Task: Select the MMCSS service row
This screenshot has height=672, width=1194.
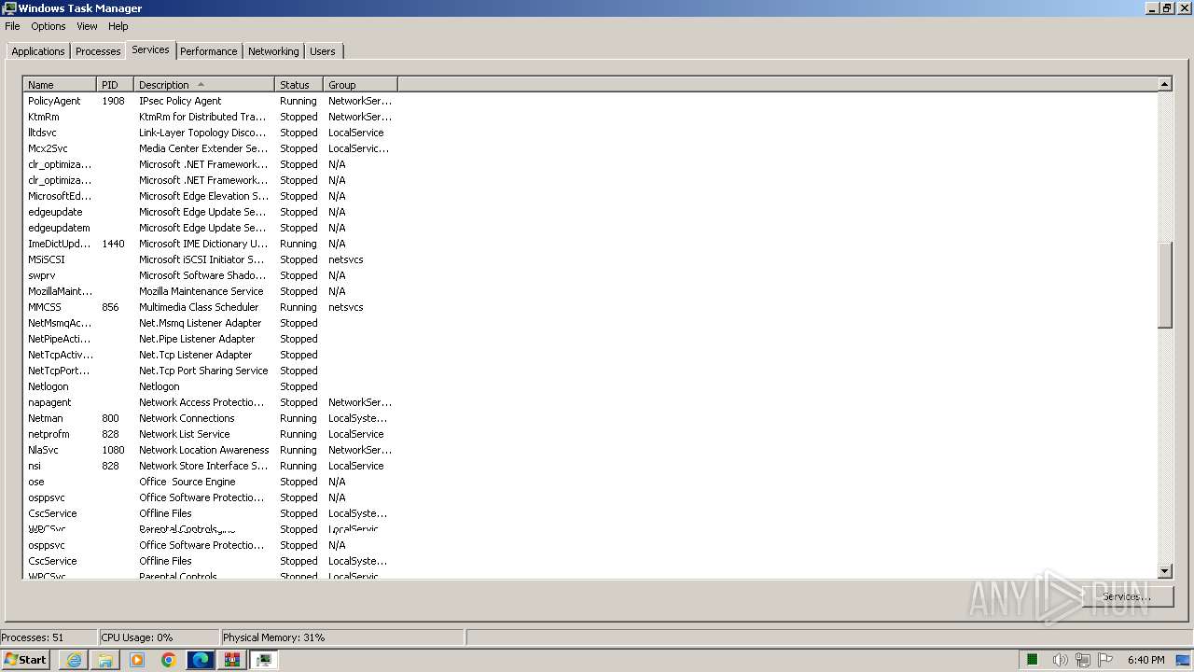Action: click(x=210, y=307)
